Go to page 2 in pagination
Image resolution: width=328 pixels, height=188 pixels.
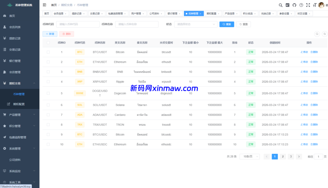click(283, 156)
